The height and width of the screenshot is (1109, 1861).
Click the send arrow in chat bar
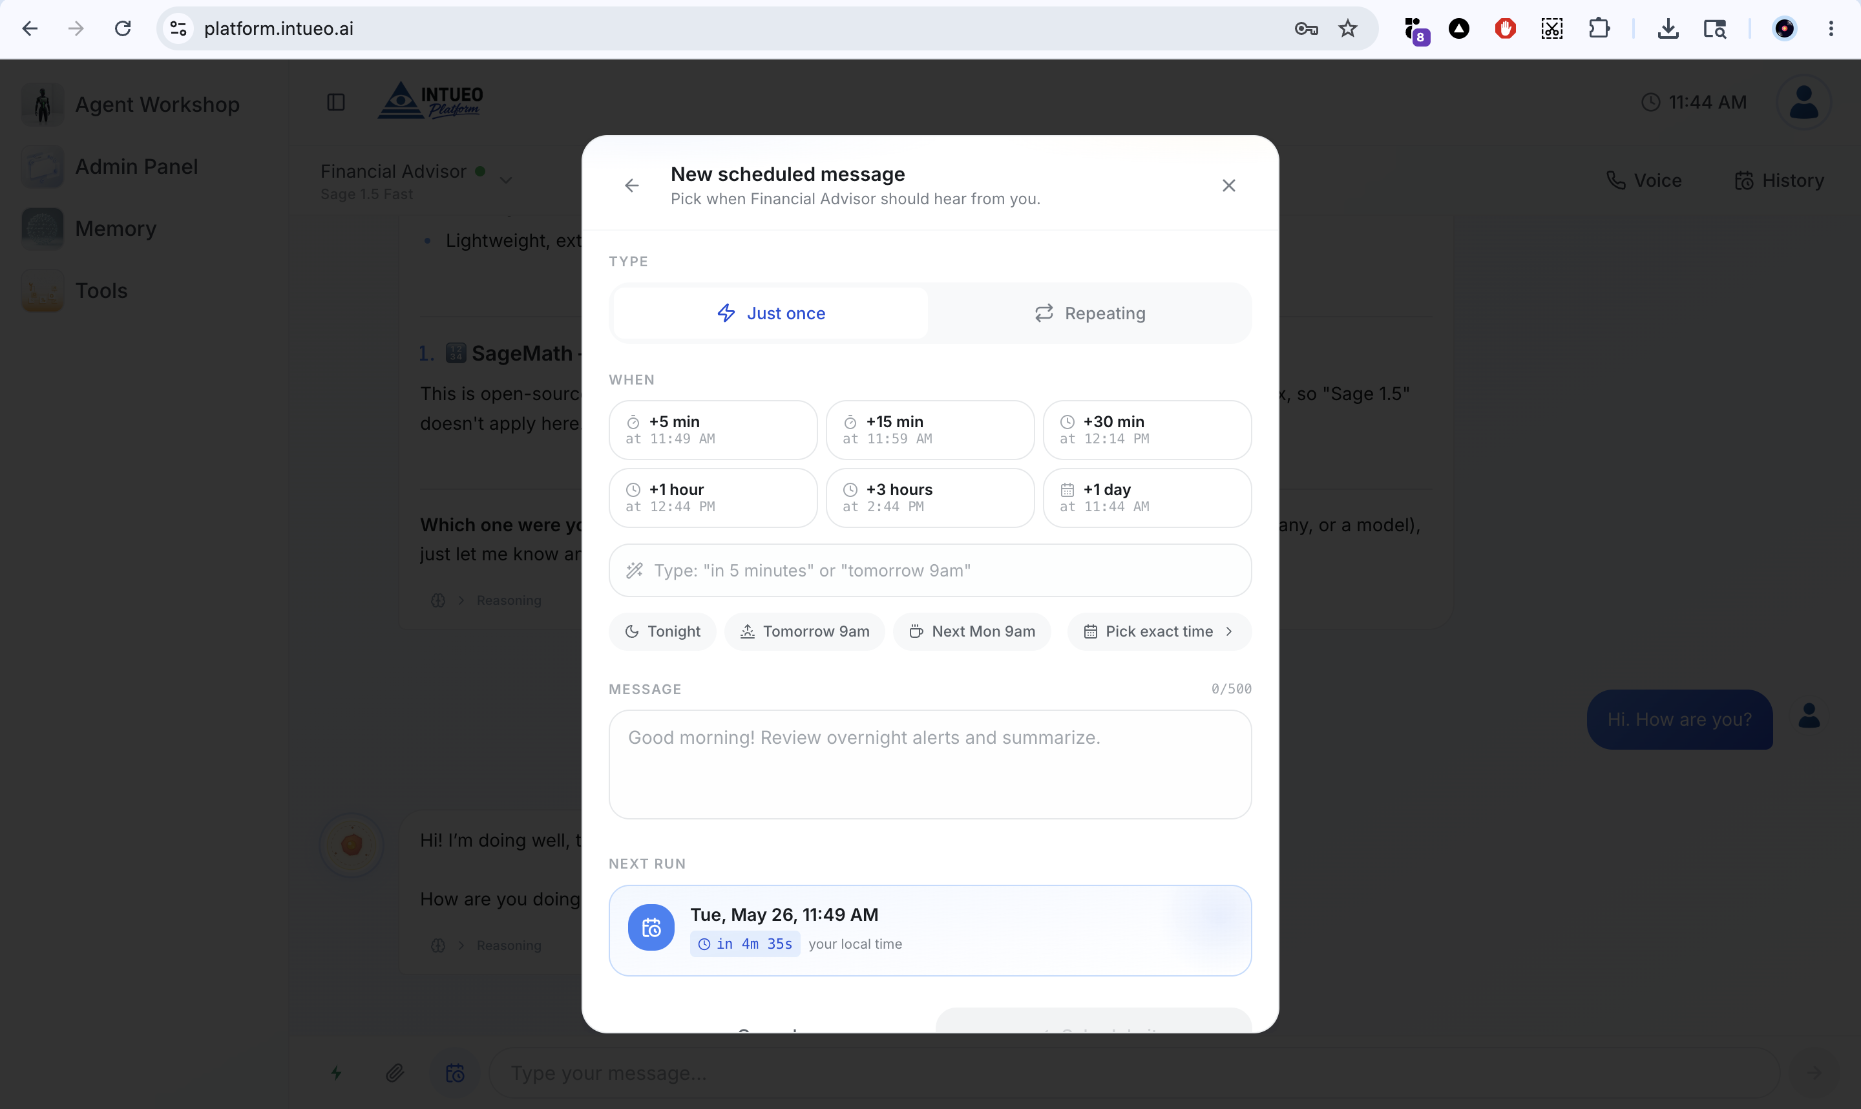(1814, 1073)
